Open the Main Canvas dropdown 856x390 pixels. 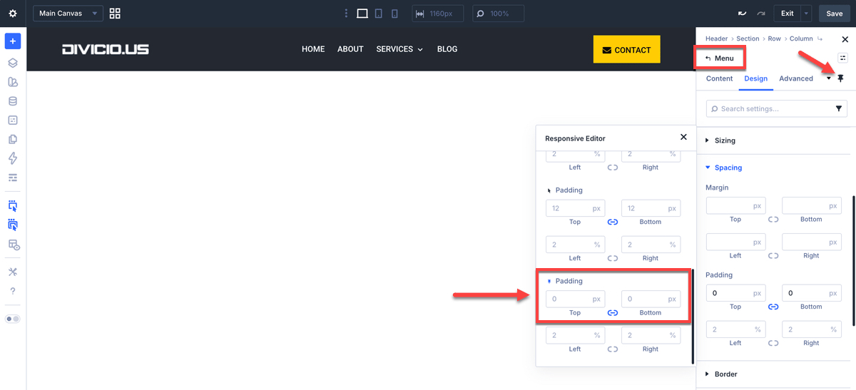68,14
